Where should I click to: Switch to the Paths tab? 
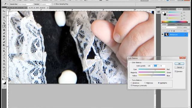point(179,25)
